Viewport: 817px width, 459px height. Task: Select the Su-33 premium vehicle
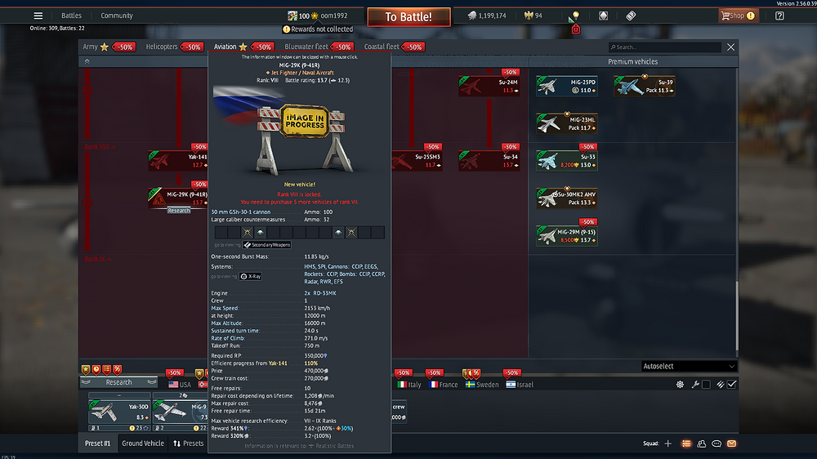(x=567, y=160)
